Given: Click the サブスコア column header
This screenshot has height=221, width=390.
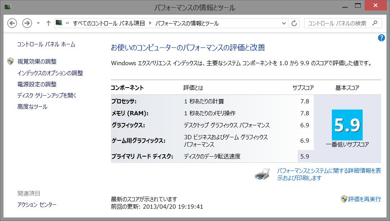Looking at the screenshot, I should [x=303, y=88].
